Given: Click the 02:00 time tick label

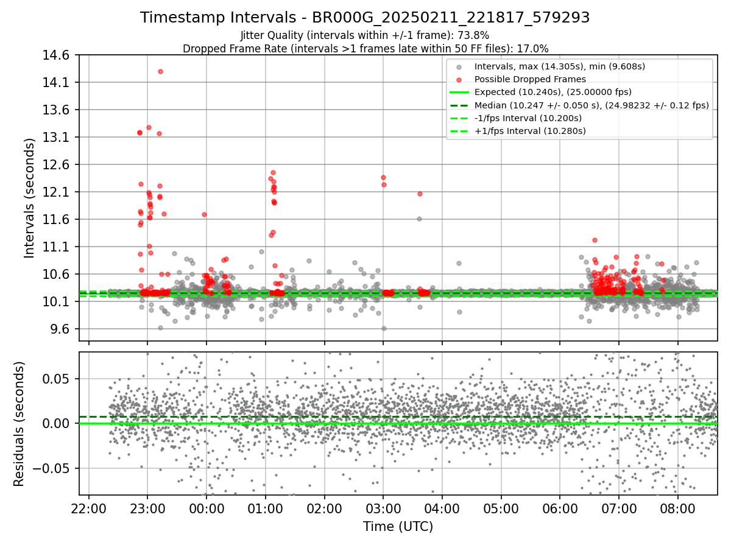Looking at the screenshot, I should 324,509.
